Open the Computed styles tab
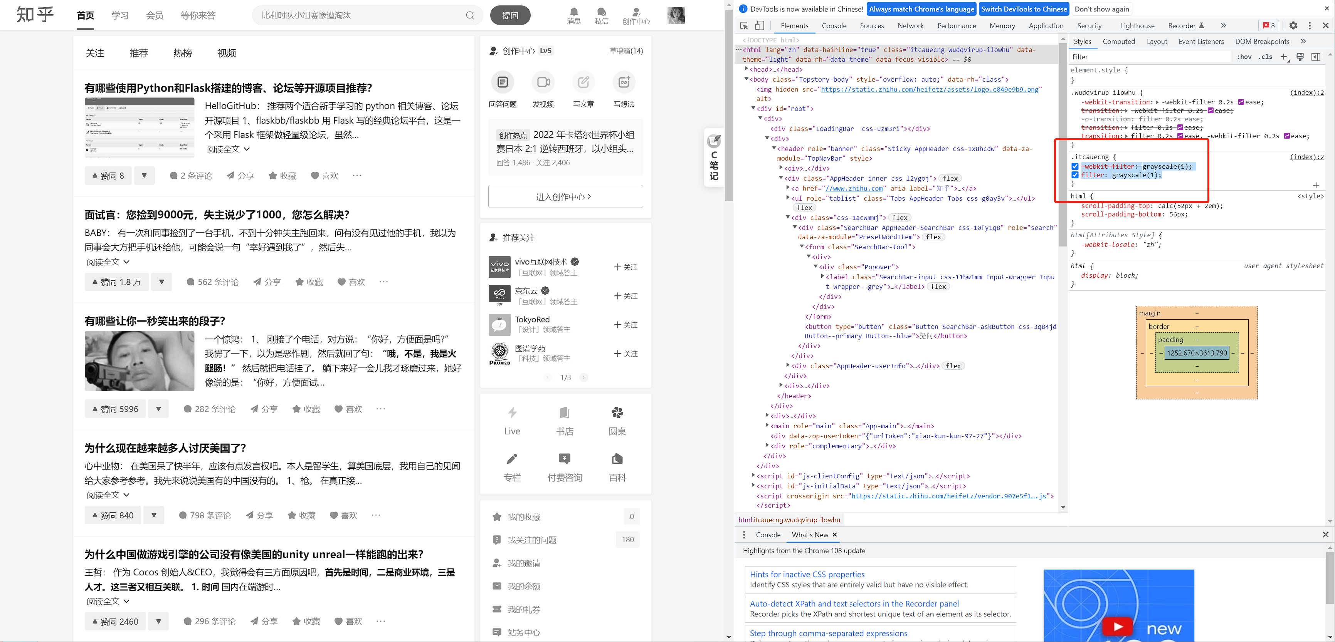Image resolution: width=1335 pixels, height=642 pixels. point(1119,42)
